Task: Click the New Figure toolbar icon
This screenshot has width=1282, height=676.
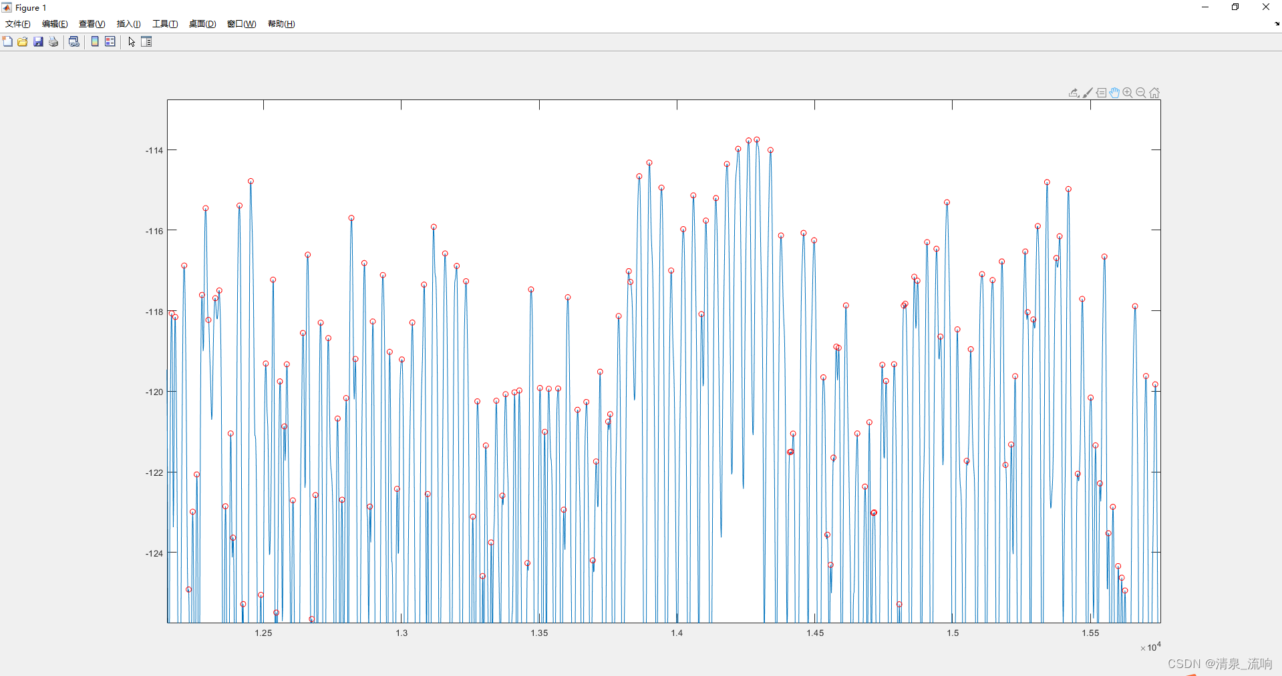Action: pos(7,41)
